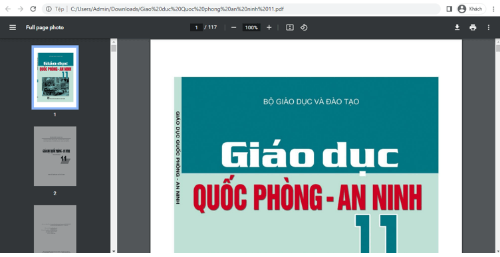The width and height of the screenshot is (500, 257).
Task: Open page 2 thumbnail
Action: coord(55,156)
